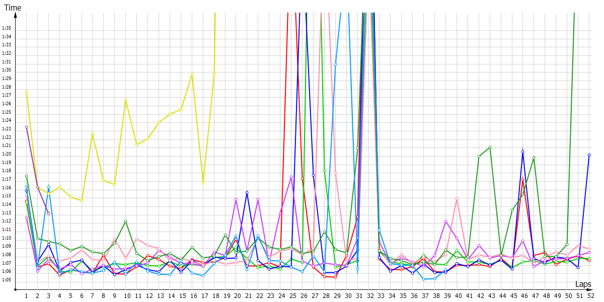Click the blue peak point at lap 21
The image size is (604, 302).
pyautogui.click(x=247, y=193)
